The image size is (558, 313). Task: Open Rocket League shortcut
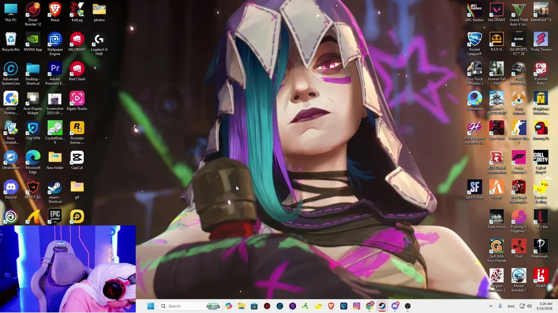coord(474,44)
